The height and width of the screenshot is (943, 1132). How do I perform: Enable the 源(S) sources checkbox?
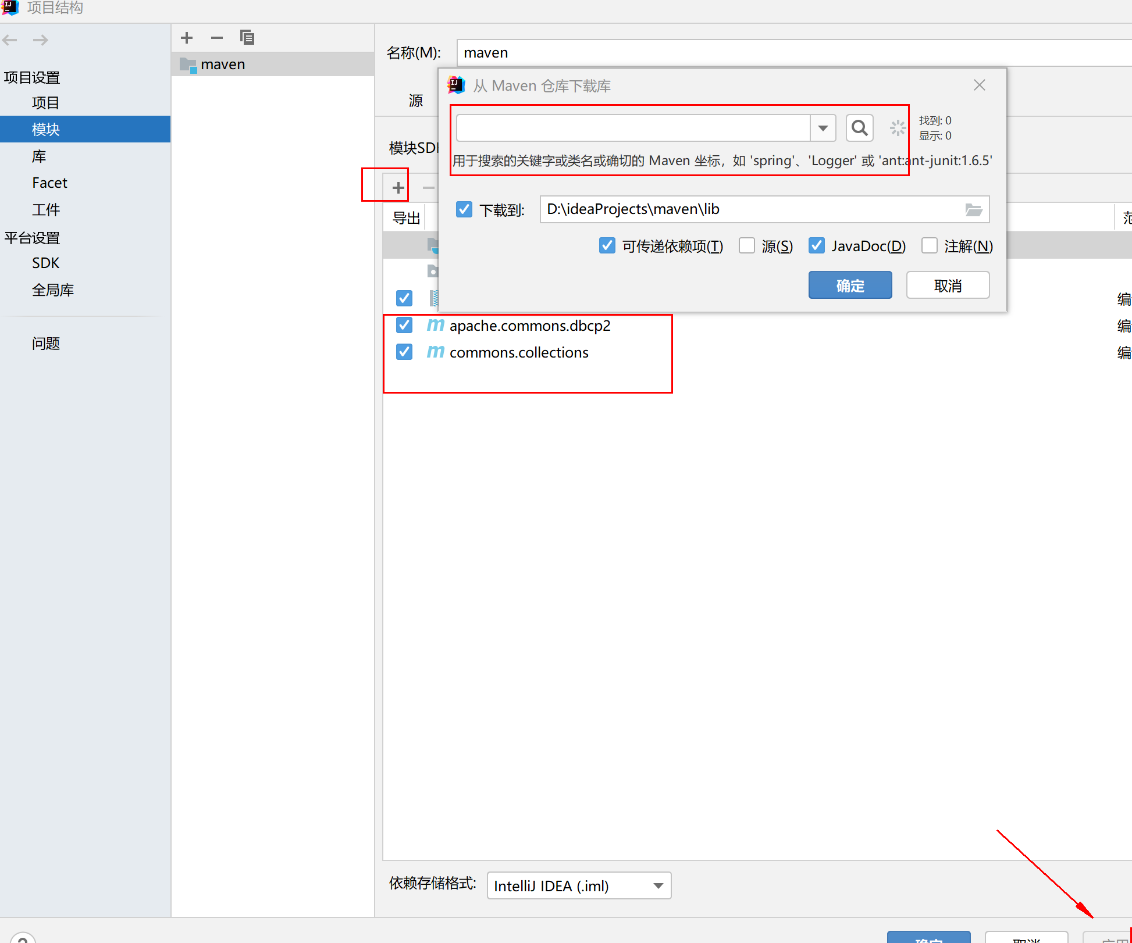coord(747,246)
